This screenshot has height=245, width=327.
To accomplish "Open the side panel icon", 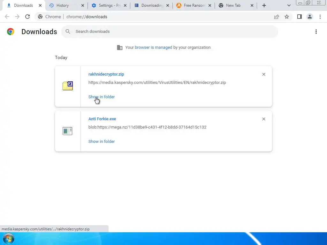I will [300, 17].
